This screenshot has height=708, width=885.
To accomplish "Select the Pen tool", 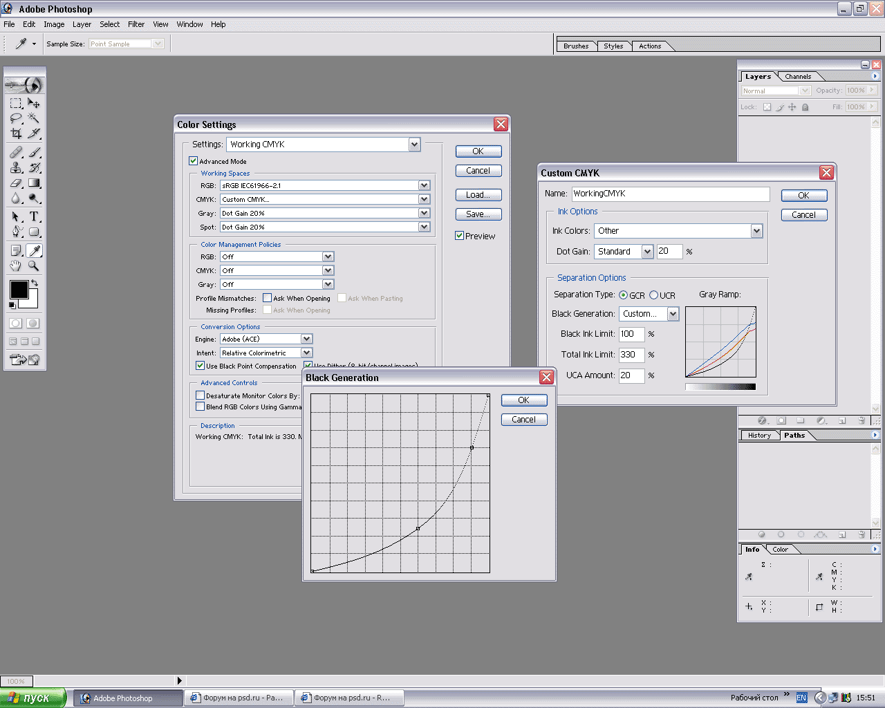I will tap(16, 232).
